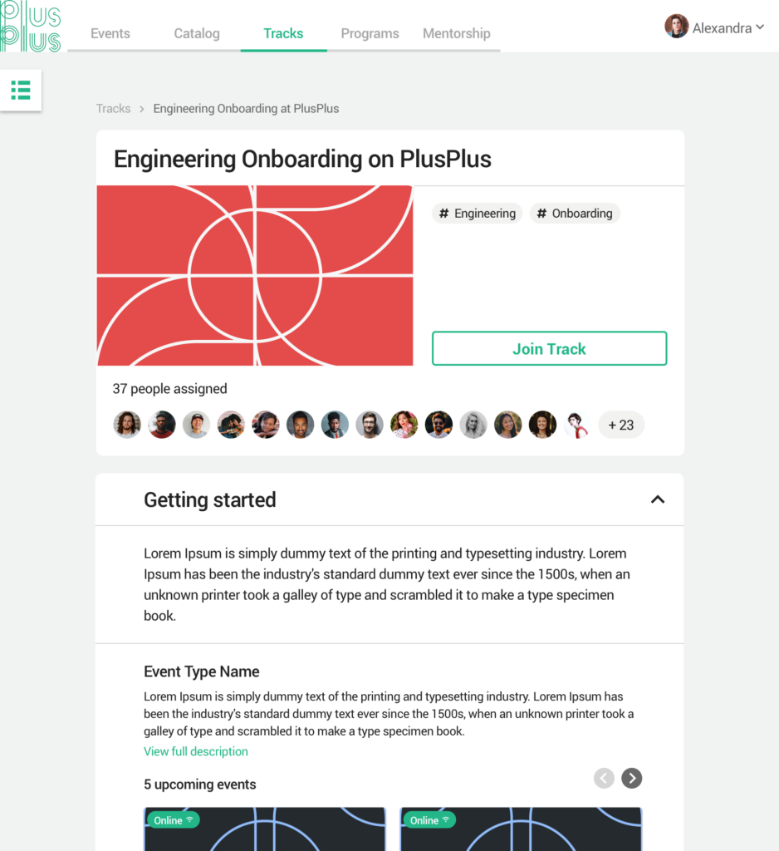Click the first event's Online badge
This screenshot has height=851, width=779.
click(x=173, y=820)
